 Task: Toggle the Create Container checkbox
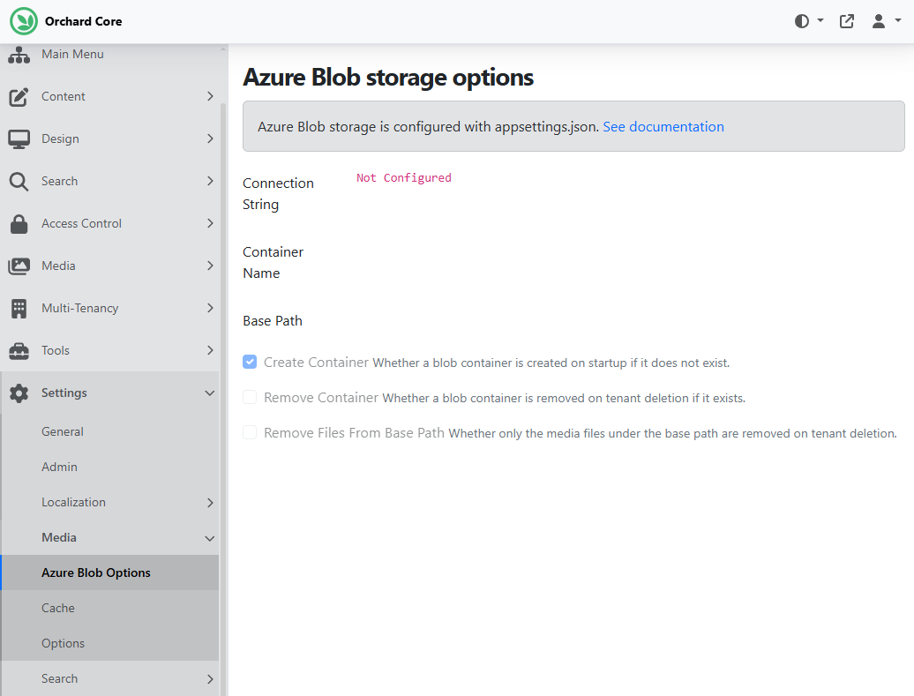pyautogui.click(x=250, y=362)
